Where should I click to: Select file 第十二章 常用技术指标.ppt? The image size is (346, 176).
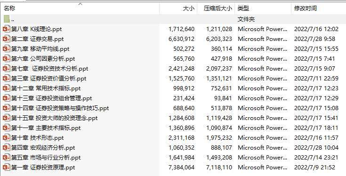pyautogui.click(x=46, y=88)
